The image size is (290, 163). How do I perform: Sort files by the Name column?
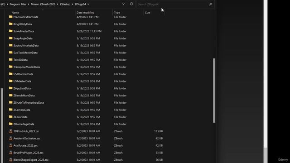[x=15, y=13]
